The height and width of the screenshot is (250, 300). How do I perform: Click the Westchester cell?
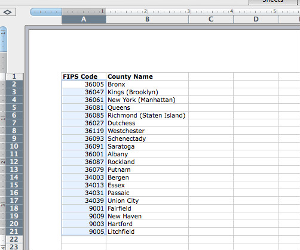pos(147,131)
